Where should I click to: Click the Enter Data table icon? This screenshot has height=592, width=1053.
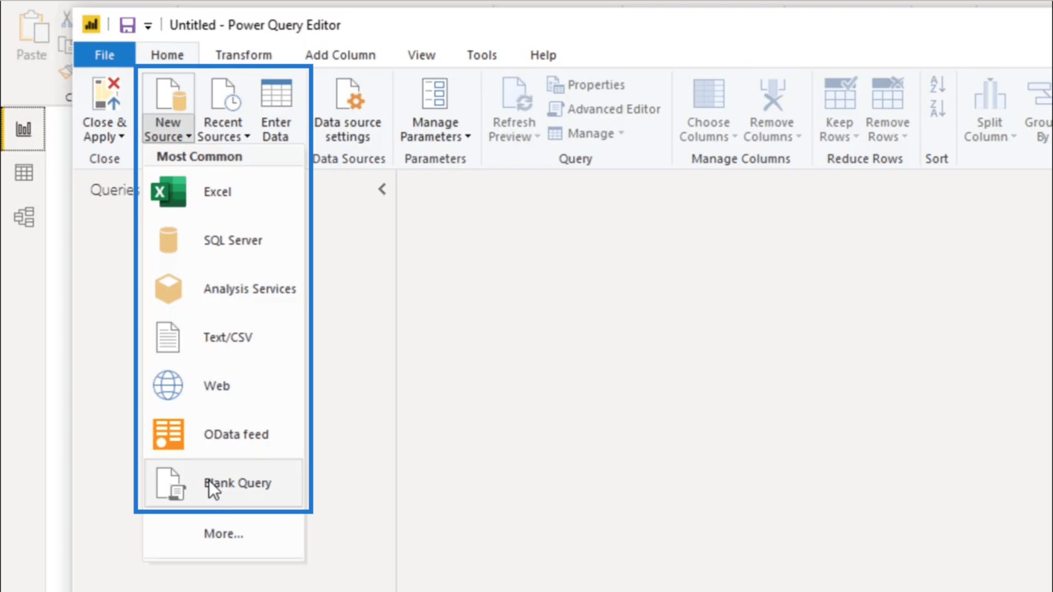click(x=276, y=94)
